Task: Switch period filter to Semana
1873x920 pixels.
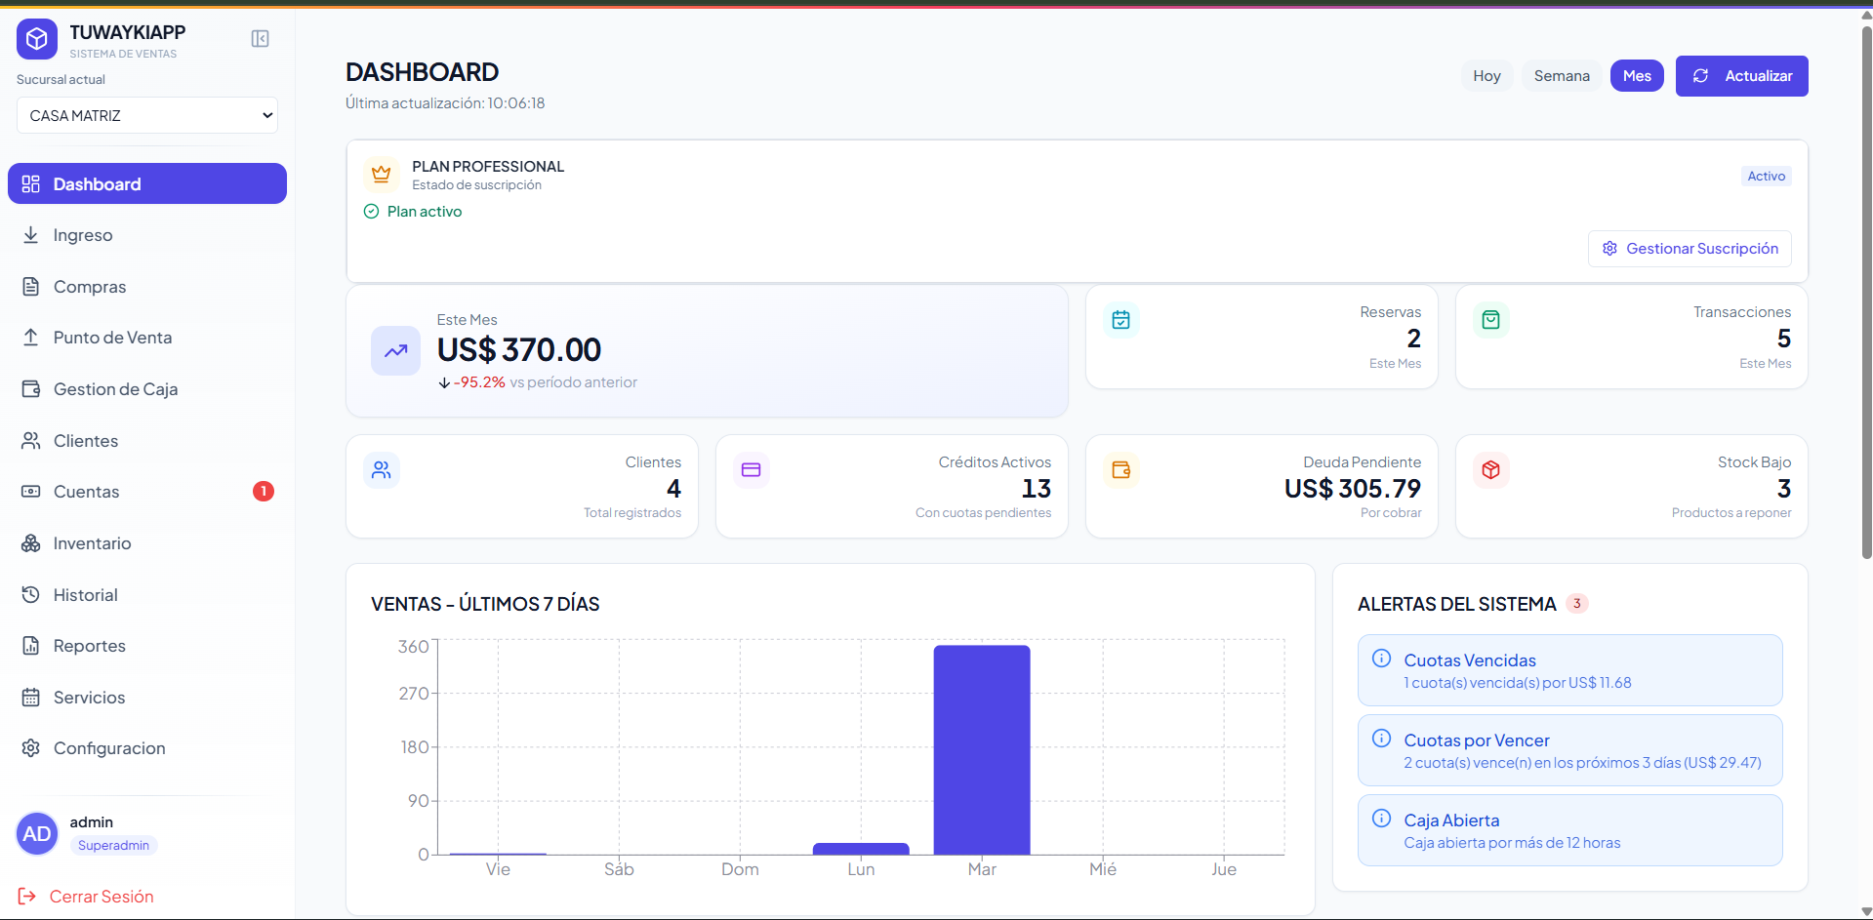Action: pos(1561,76)
